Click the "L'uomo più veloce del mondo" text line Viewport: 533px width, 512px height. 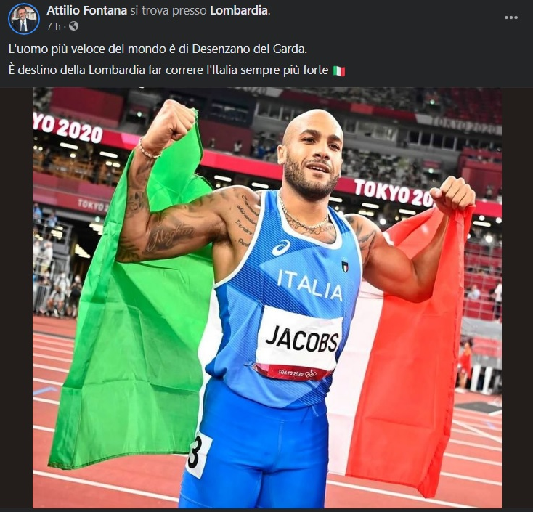(x=158, y=49)
